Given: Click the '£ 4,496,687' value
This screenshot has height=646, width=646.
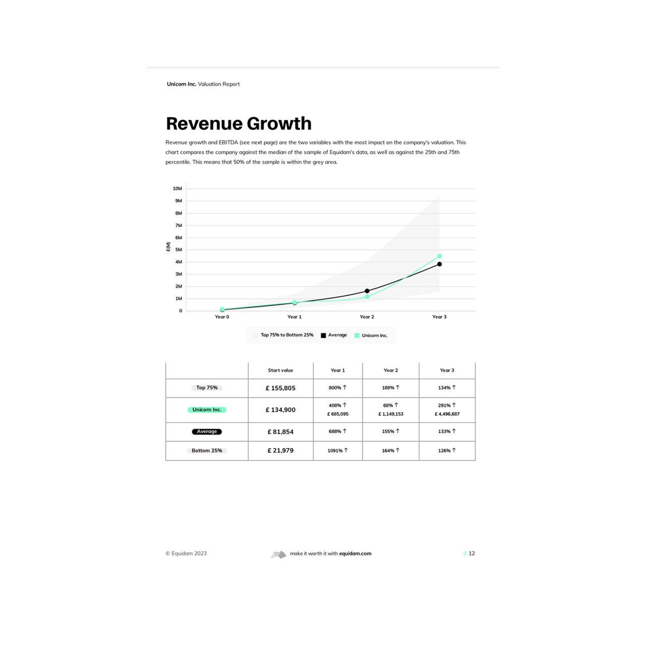Looking at the screenshot, I should coord(447,414).
